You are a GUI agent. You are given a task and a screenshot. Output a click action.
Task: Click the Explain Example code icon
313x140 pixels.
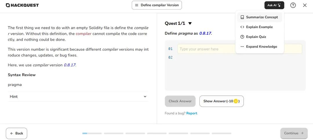242,27
